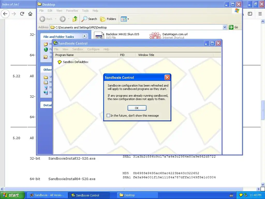Click the browser back arrow button

coord(5,14)
